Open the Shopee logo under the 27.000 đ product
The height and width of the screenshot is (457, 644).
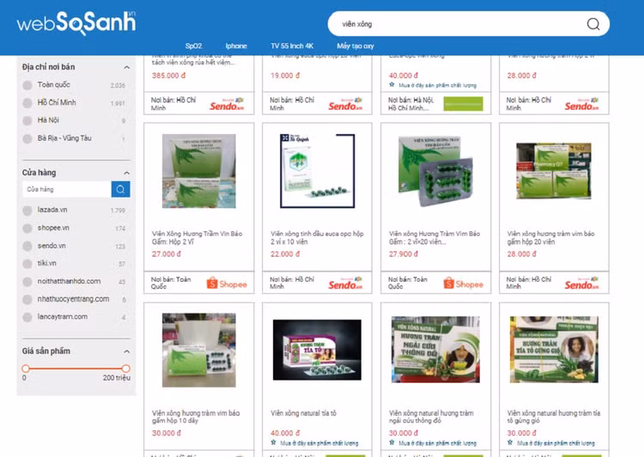227,283
